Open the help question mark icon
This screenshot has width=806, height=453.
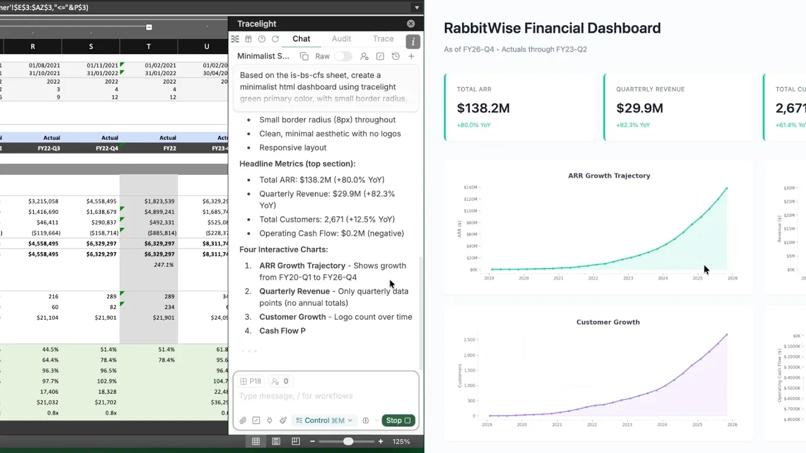pos(262,39)
